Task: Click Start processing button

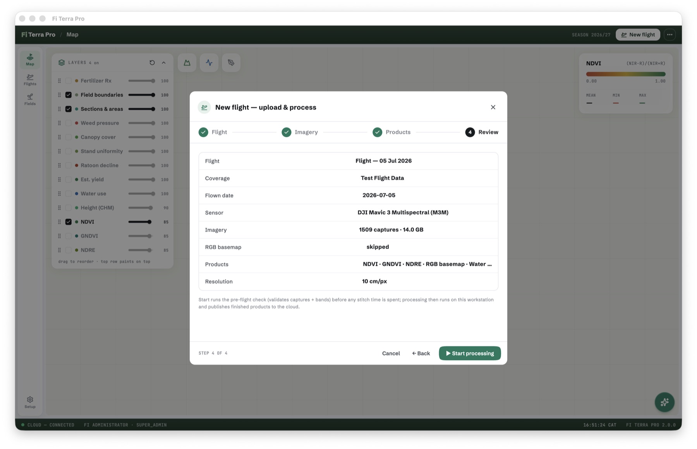Action: coord(470,353)
